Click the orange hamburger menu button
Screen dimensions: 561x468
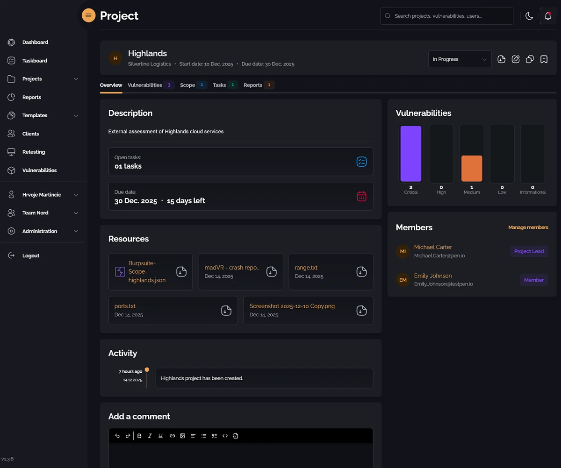[x=88, y=15]
